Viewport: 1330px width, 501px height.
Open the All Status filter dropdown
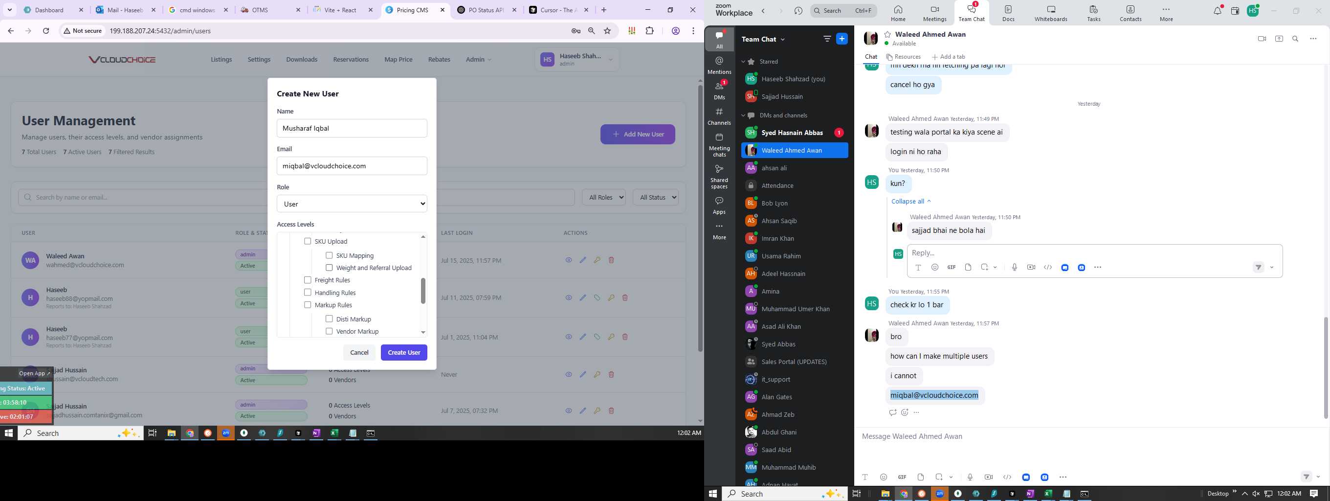655,197
